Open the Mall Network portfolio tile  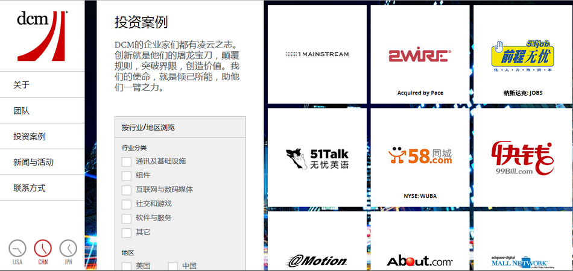(x=523, y=241)
